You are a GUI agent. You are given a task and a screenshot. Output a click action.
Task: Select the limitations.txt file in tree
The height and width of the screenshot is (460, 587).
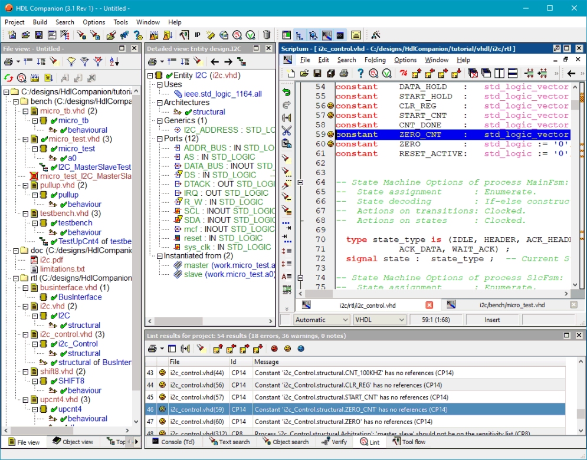point(62,269)
